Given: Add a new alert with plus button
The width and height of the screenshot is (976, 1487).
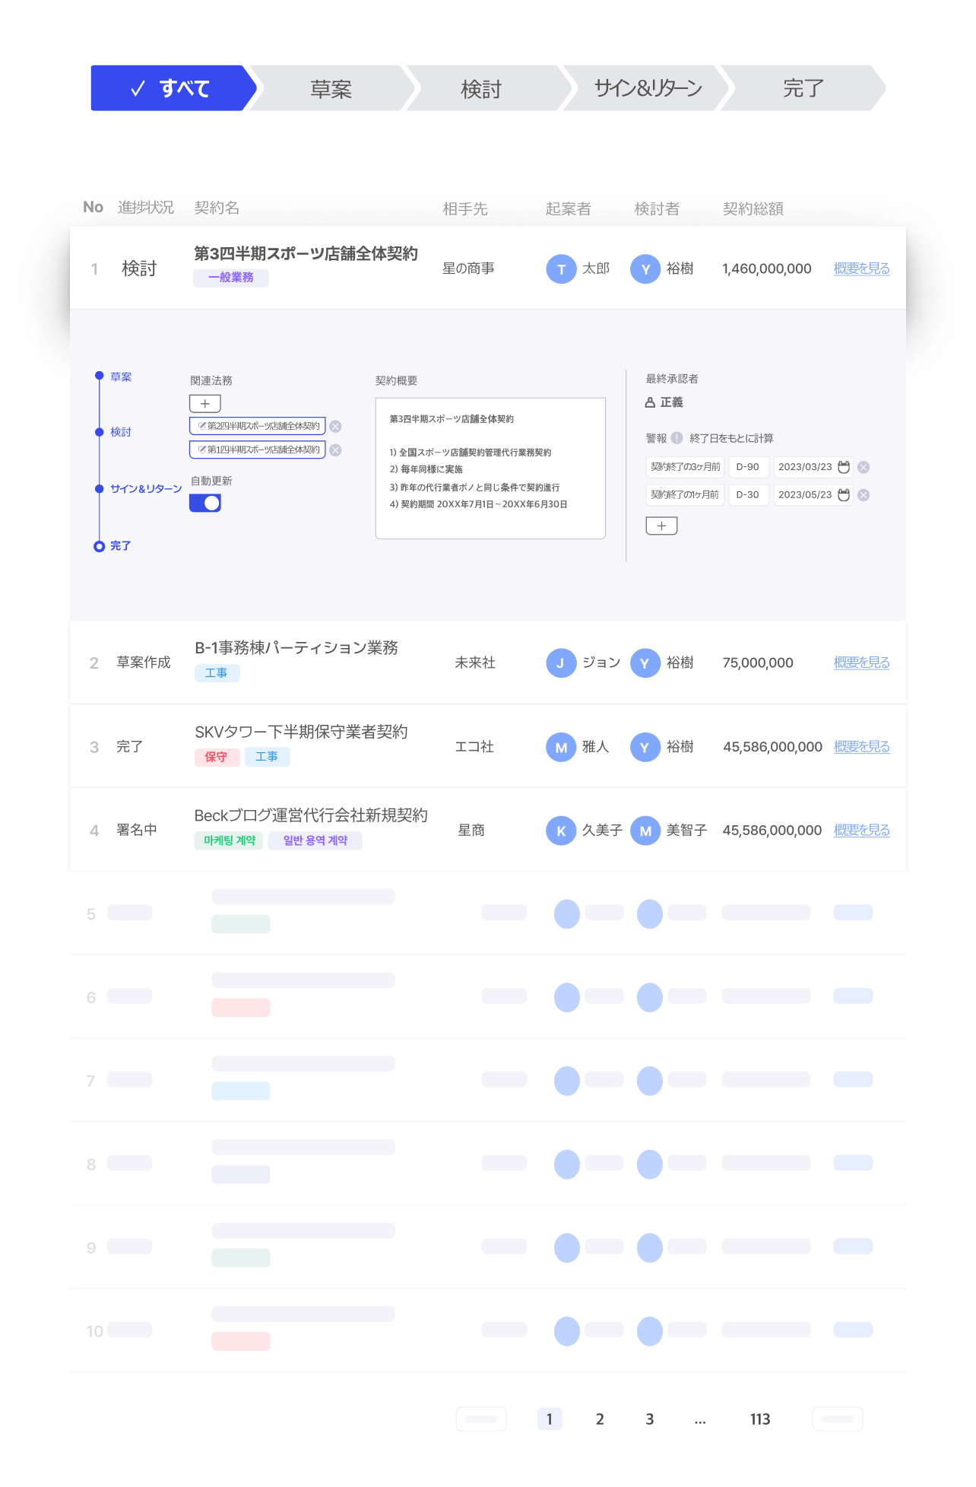Looking at the screenshot, I should [x=661, y=526].
